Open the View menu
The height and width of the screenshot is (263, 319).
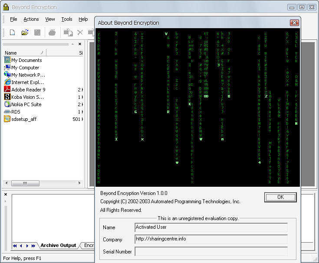(50, 19)
